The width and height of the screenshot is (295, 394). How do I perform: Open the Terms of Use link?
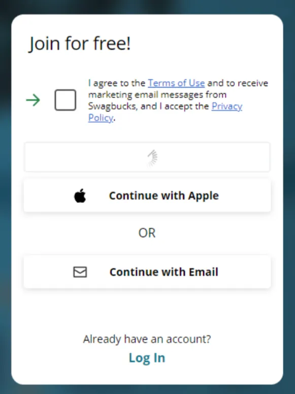click(x=176, y=83)
